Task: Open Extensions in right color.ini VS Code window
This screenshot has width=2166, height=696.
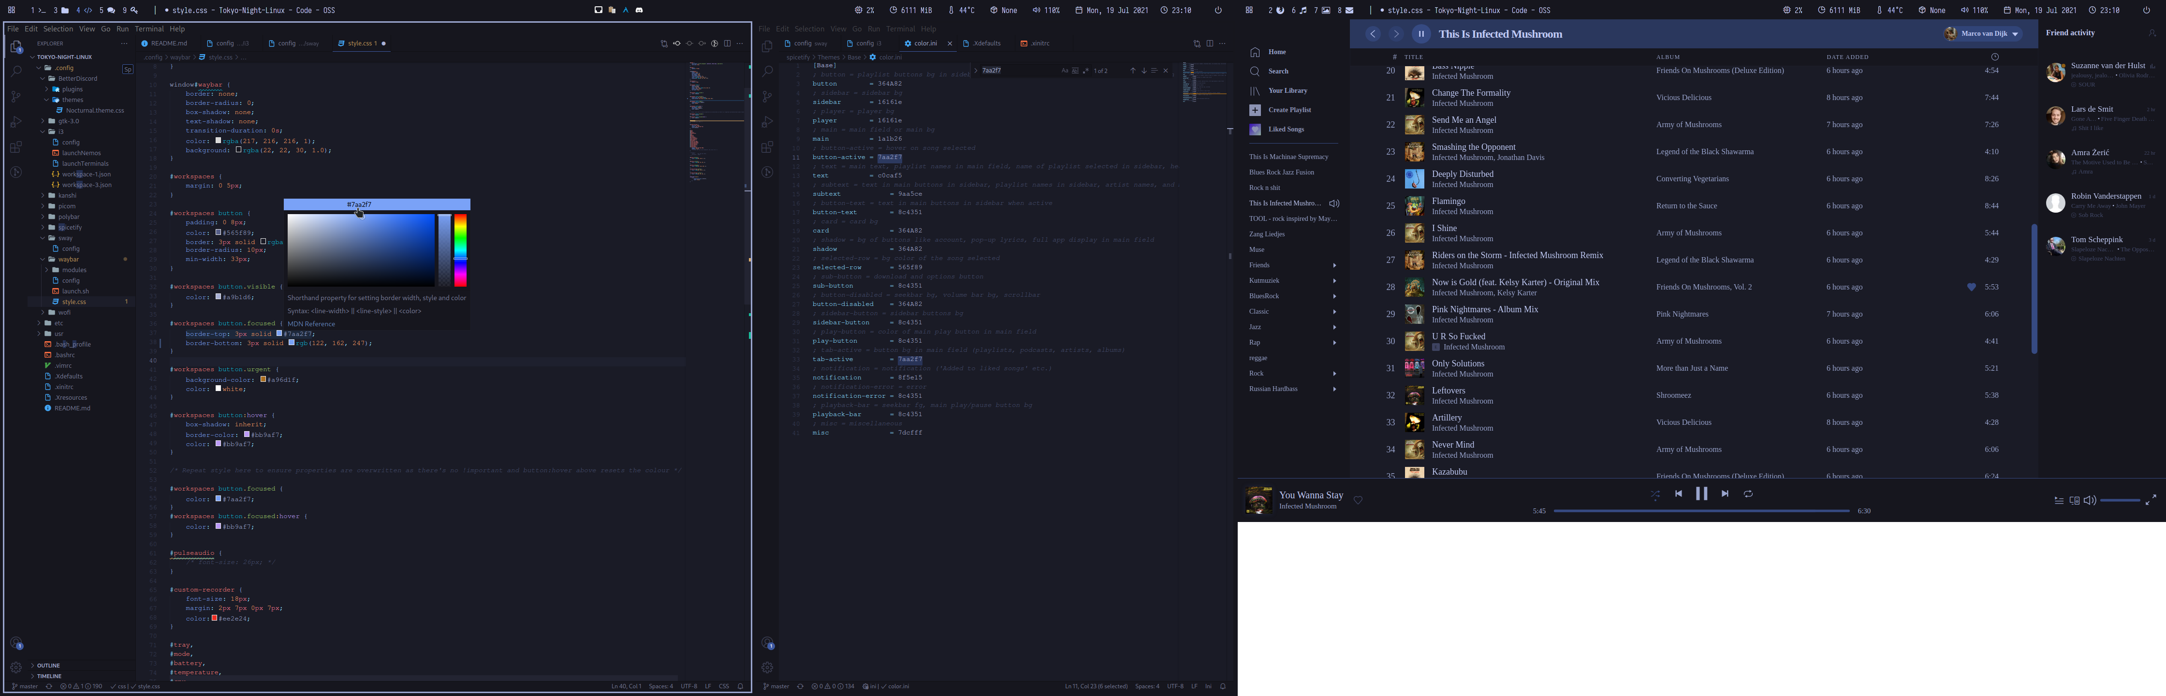Action: point(767,147)
